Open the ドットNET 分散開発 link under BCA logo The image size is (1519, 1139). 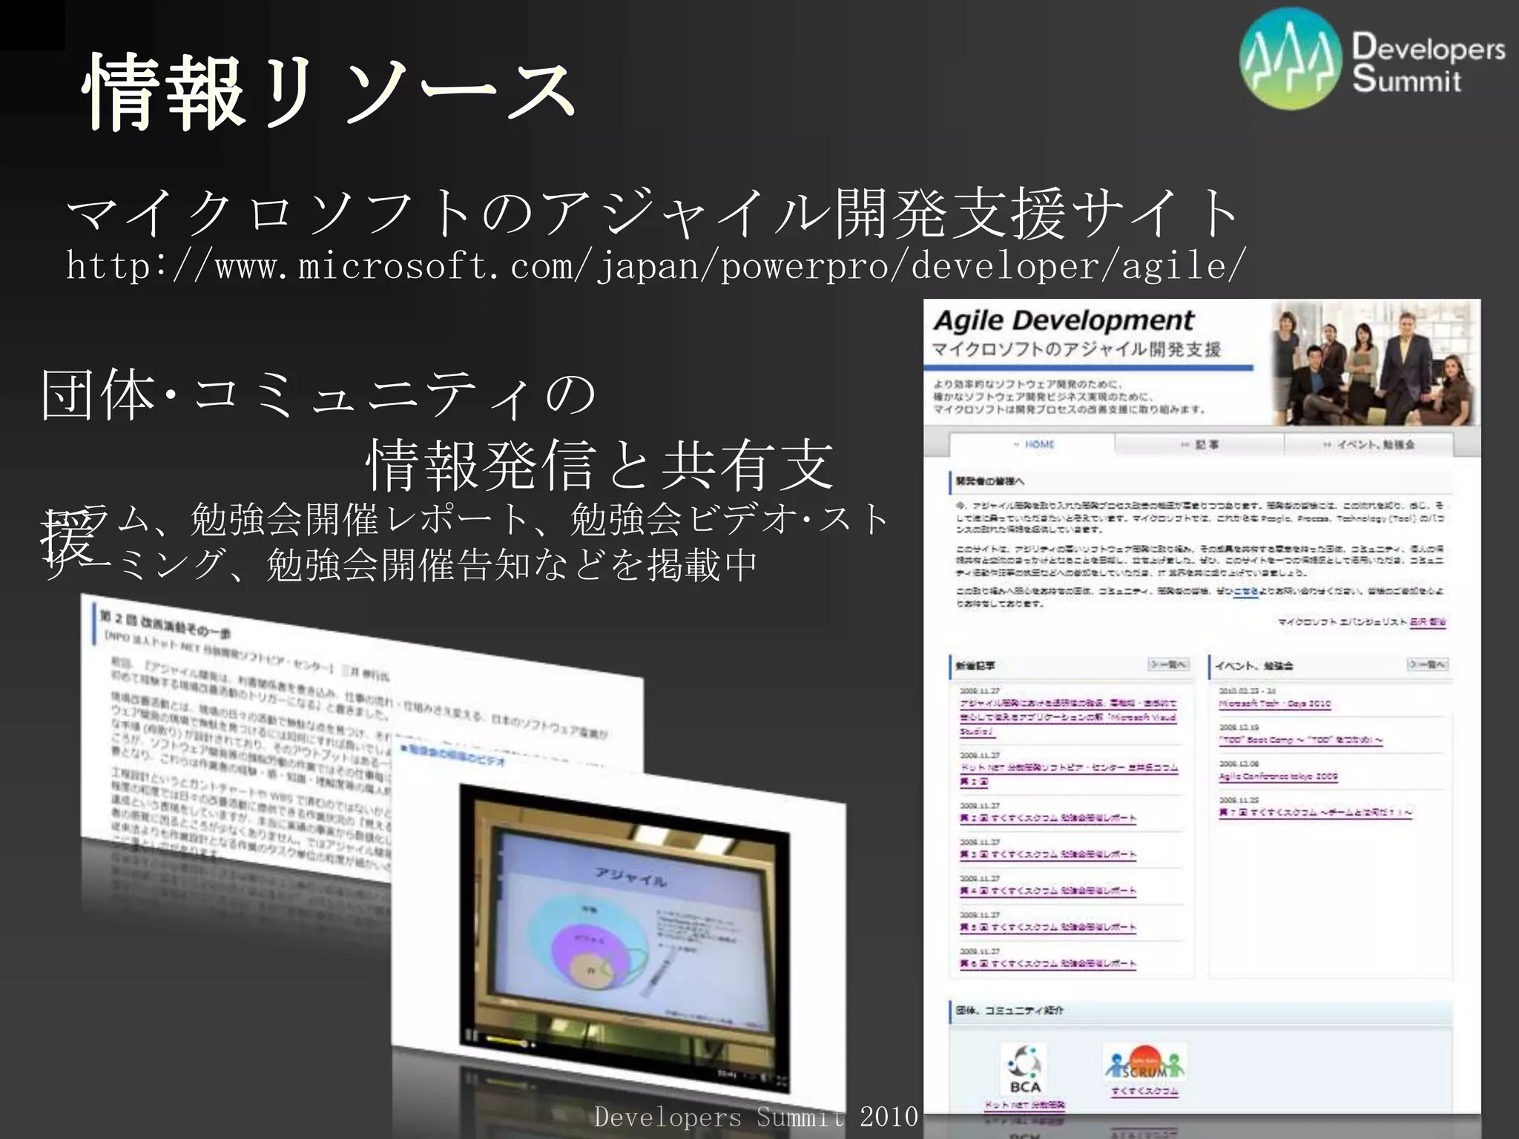pos(1024,1105)
